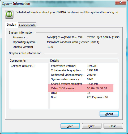The height and width of the screenshot is (134, 128).
Task: Select the Total available graphics row label
Action: (x=68, y=70)
